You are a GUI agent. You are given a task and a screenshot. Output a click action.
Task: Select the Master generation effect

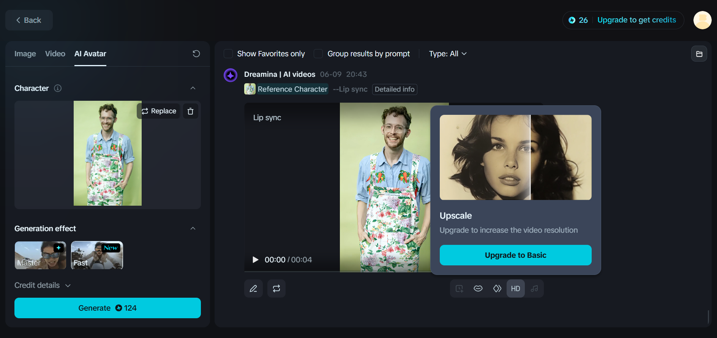(x=40, y=255)
